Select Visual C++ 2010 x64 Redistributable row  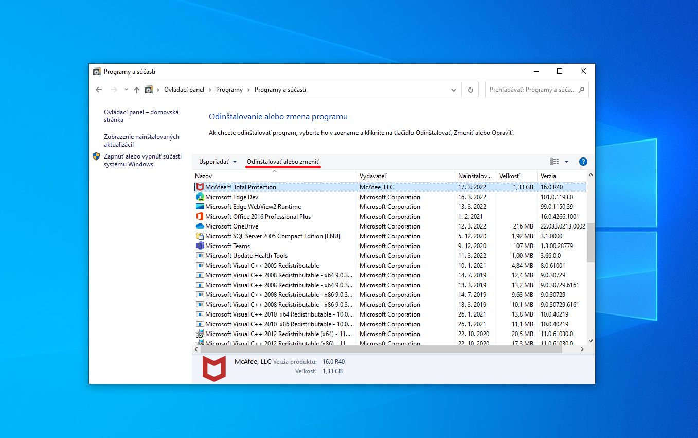pos(390,314)
